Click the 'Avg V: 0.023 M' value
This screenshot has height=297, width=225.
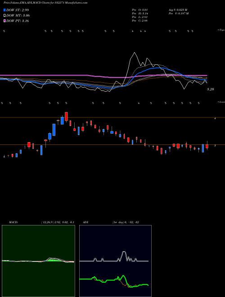point(178,10)
